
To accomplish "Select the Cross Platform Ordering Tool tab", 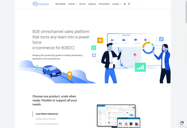I will (47, 114).
